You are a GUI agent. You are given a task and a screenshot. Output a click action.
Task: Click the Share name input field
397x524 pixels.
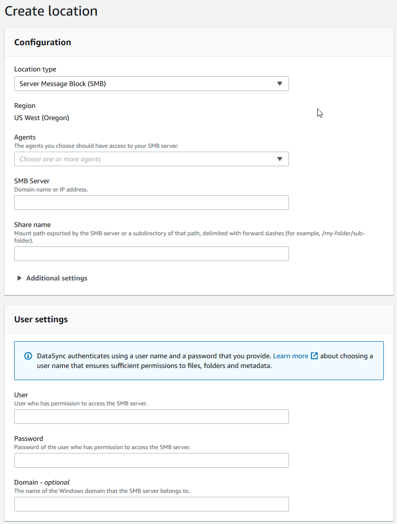coord(151,254)
